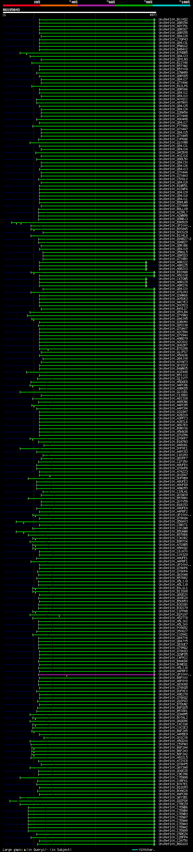Select hit label UniRef100_B7G298
The height and width of the screenshot is (852, 193).
(x=173, y=348)
